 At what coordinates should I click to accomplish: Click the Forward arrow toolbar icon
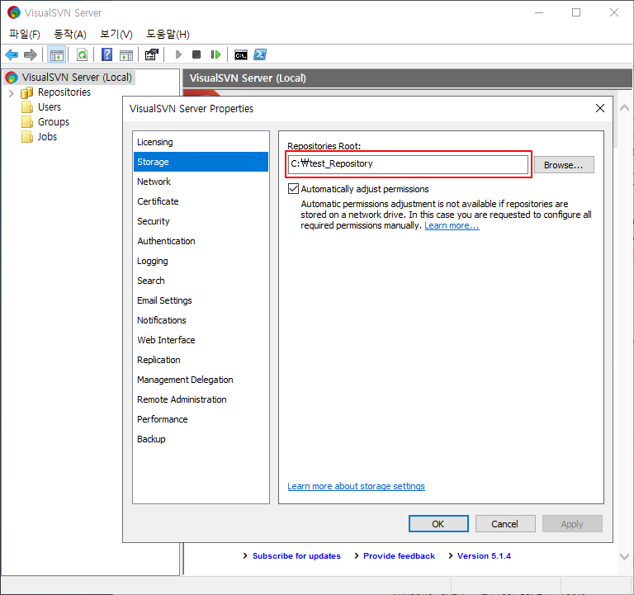[x=31, y=54]
